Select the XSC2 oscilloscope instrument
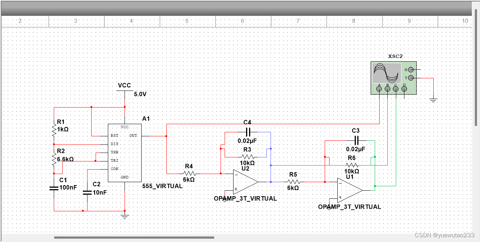 (x=393, y=78)
